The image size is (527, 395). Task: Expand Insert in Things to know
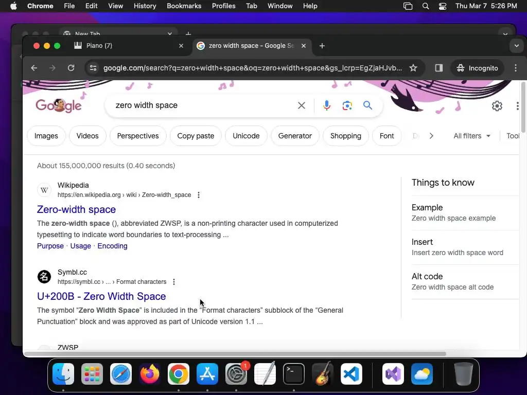point(465,247)
